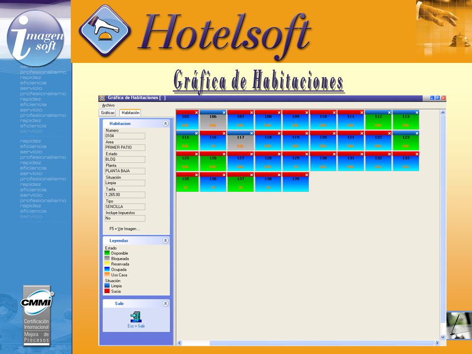Open the Archivo menu
472x354 pixels.
[x=108, y=105]
